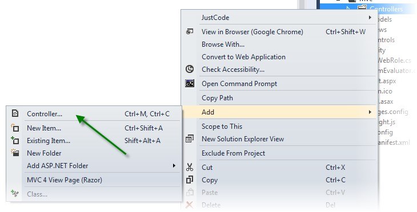Image resolution: width=417 pixels, height=212 pixels.
Task: Click the Cut scissors icon
Action: (190, 167)
